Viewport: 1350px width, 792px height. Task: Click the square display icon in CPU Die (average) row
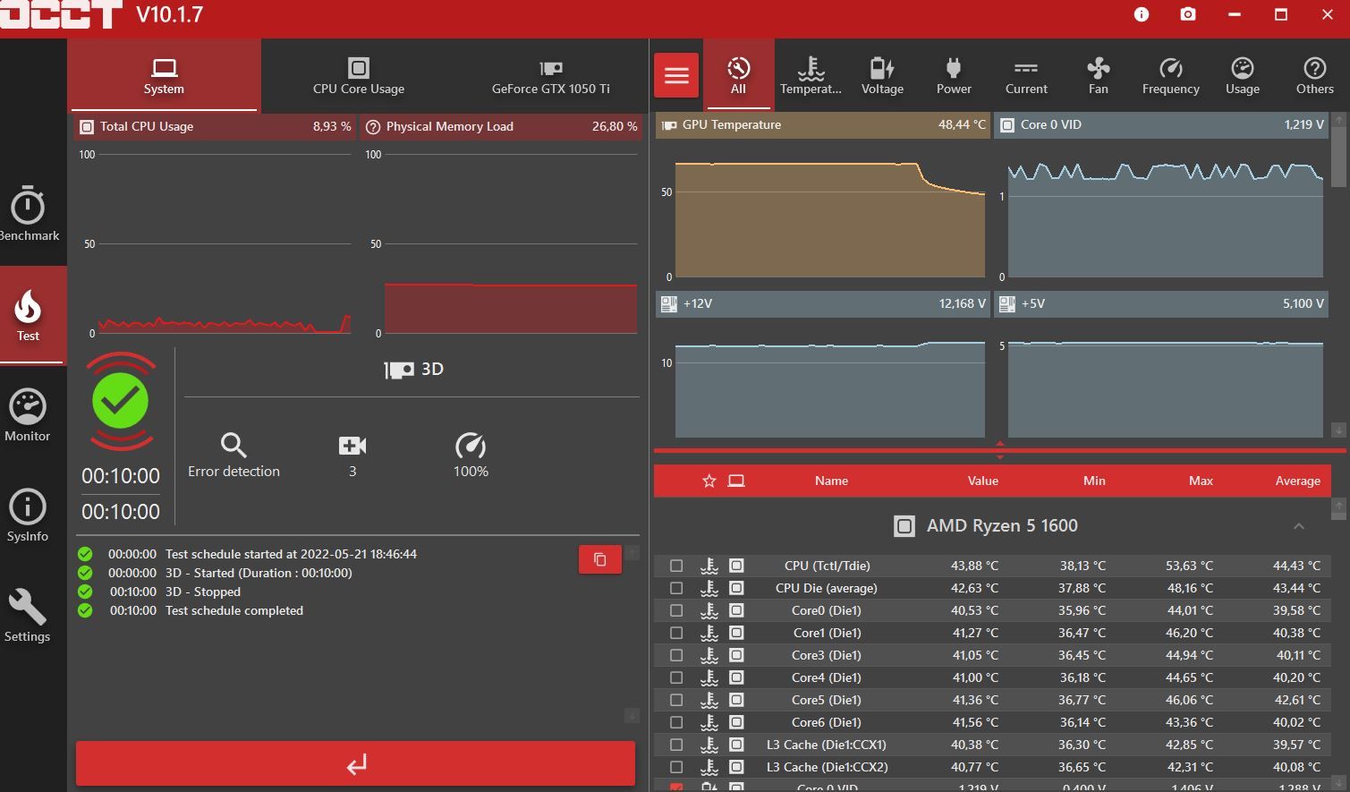736,588
